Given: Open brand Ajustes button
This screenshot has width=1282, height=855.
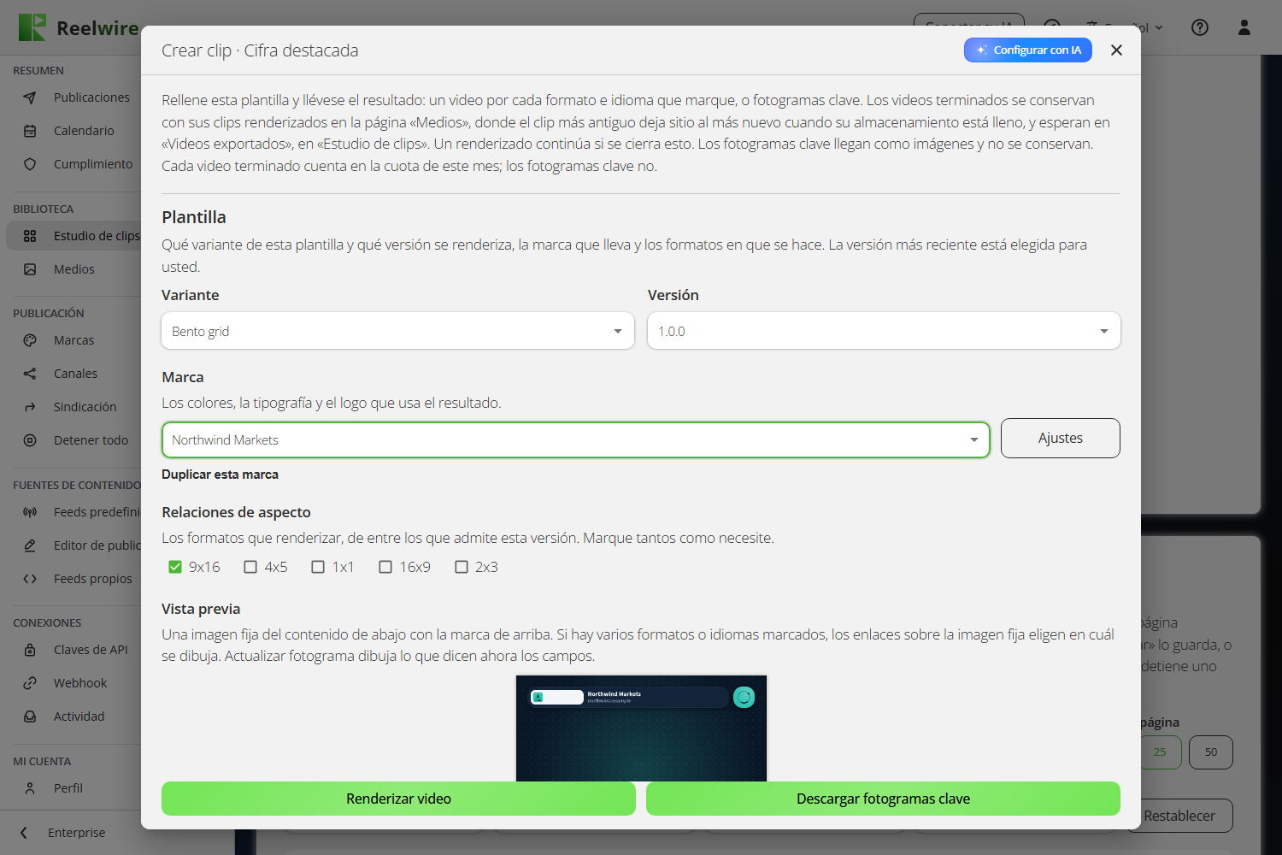Looking at the screenshot, I should tap(1061, 438).
